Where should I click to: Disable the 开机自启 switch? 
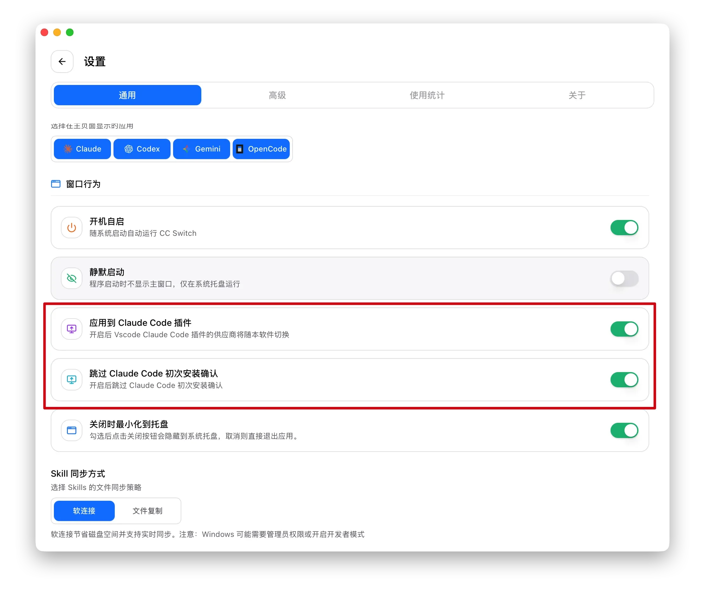(624, 228)
